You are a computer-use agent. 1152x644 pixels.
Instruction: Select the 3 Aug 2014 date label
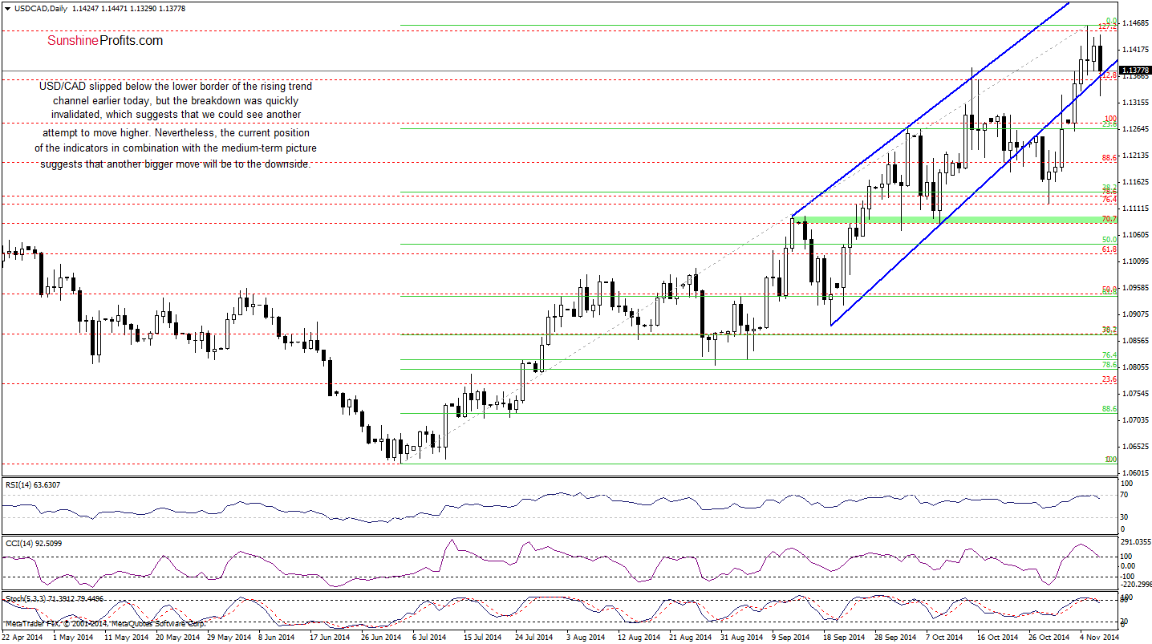coord(586,638)
